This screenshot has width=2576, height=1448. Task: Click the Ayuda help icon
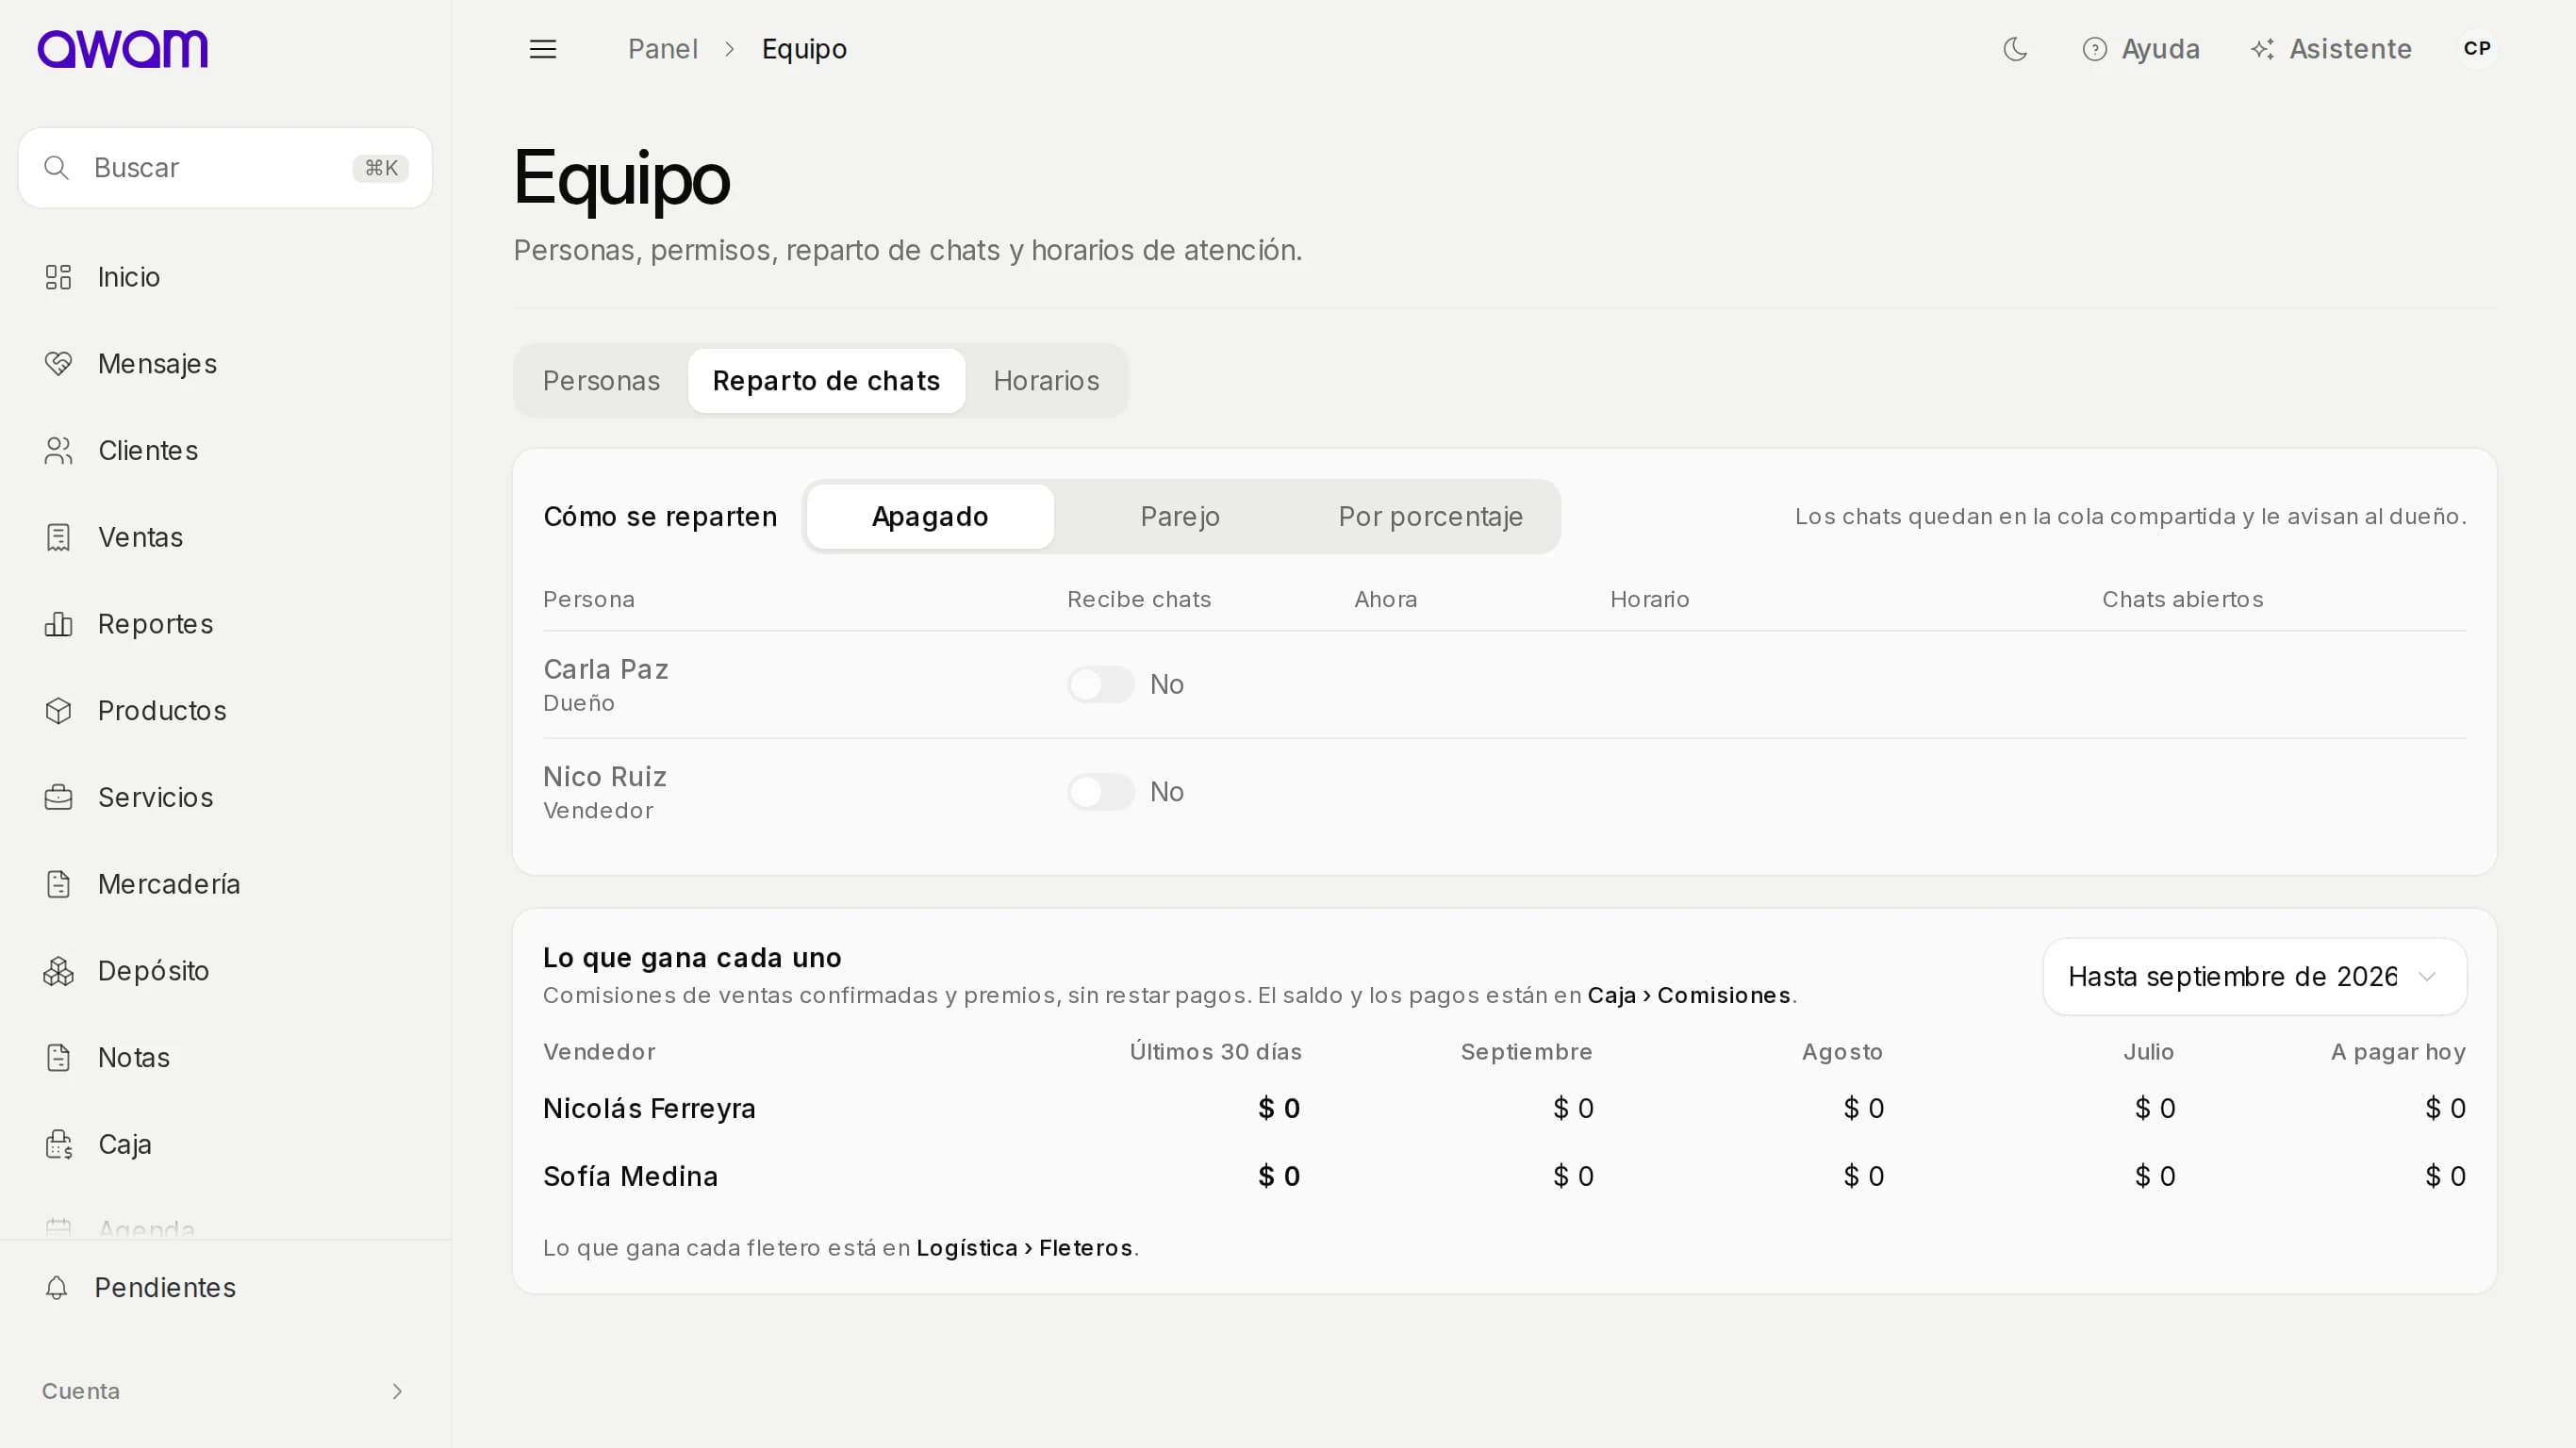[2094, 49]
